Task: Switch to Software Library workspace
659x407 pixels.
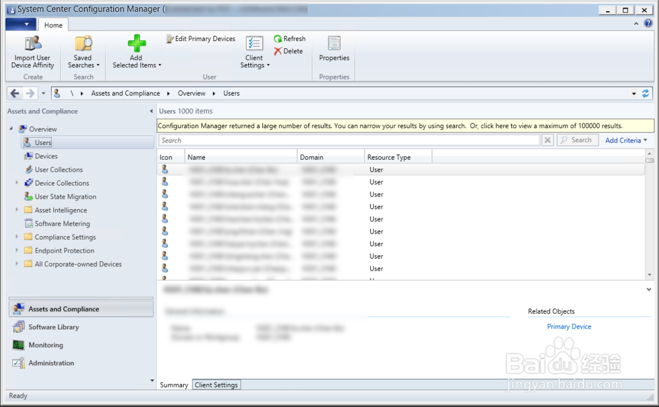Action: (81, 327)
